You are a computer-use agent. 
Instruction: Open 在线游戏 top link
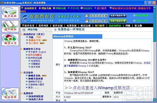tap(88, 8)
